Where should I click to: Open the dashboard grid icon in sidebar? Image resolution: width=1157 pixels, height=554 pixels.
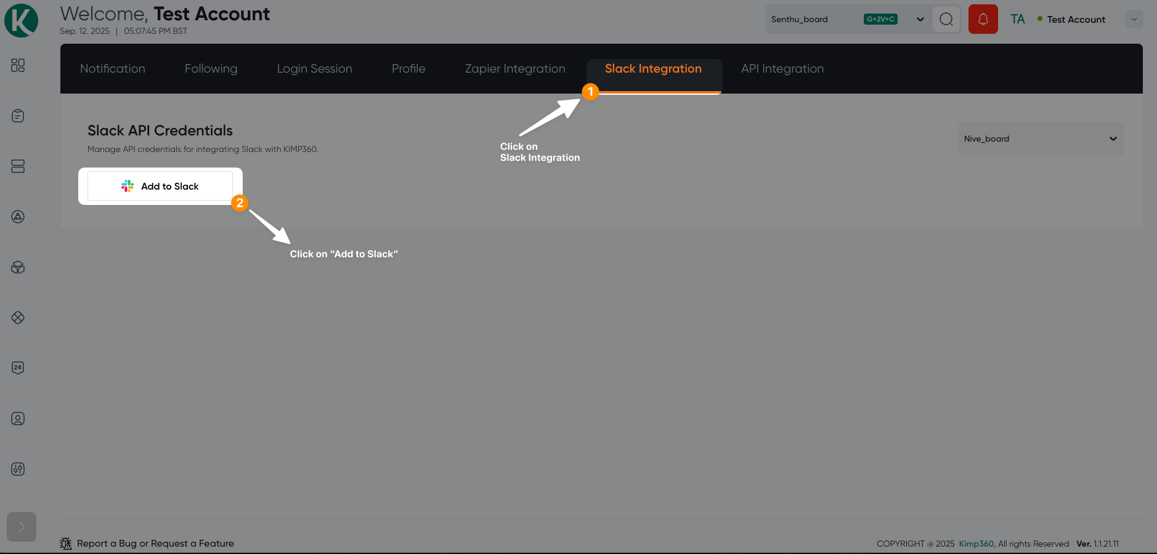coord(18,65)
